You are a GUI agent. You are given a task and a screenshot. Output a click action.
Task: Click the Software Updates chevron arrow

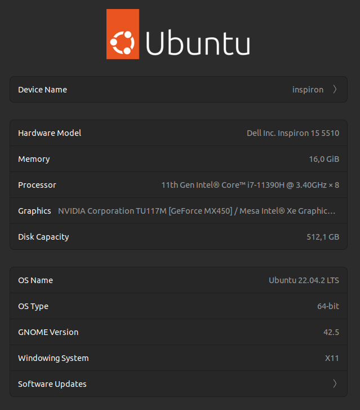click(x=335, y=384)
